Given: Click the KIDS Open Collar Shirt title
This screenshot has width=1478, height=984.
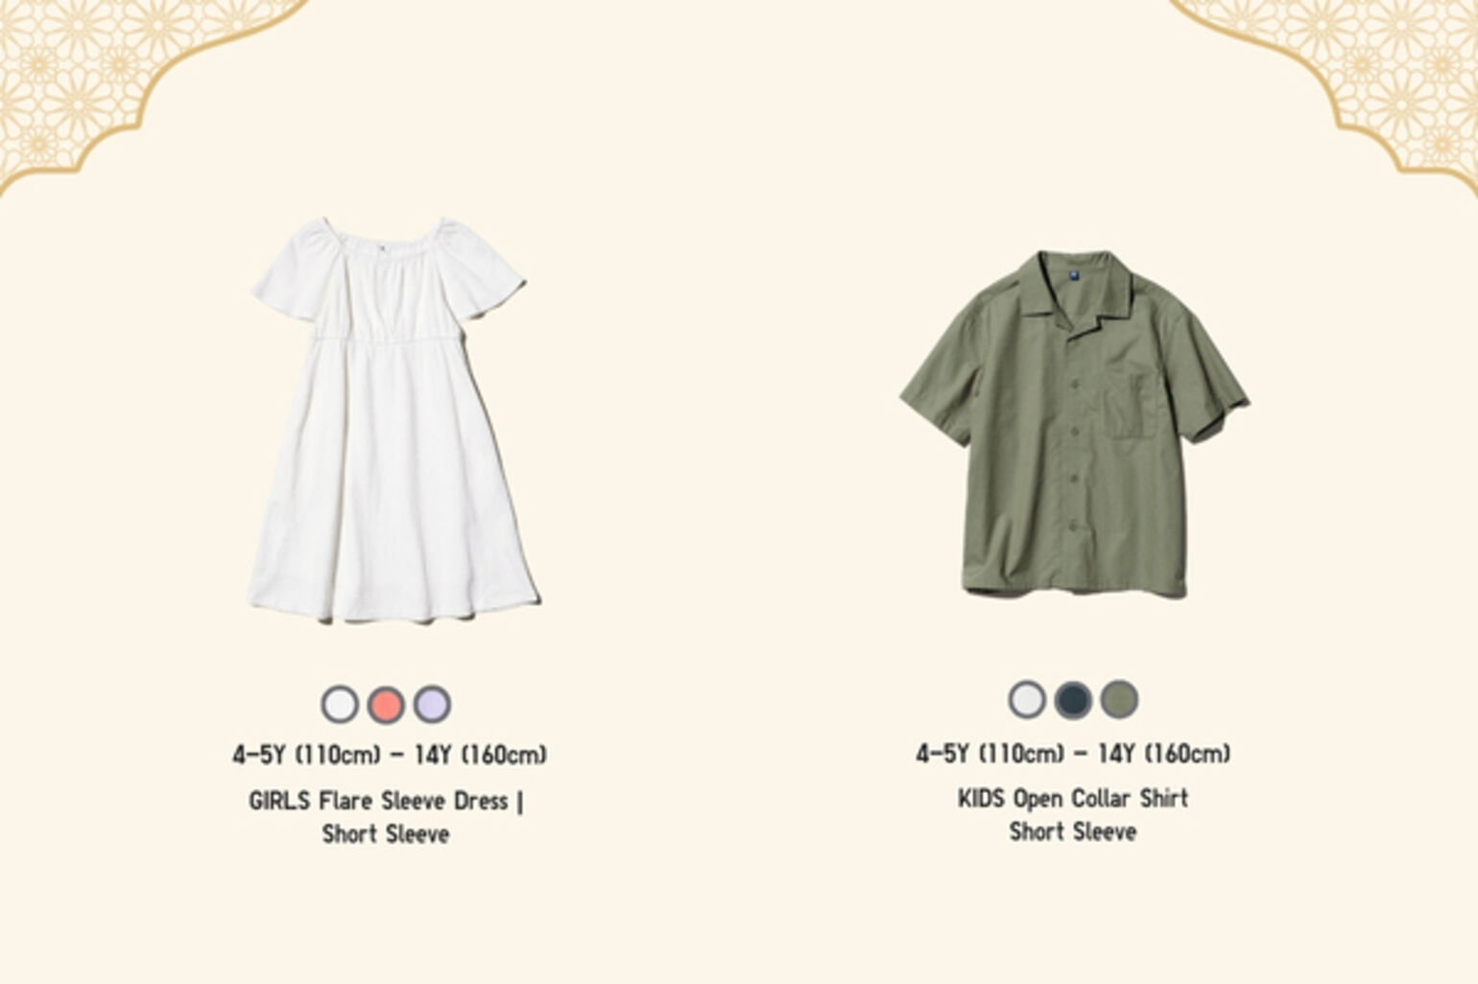Looking at the screenshot, I should click(x=1073, y=798).
